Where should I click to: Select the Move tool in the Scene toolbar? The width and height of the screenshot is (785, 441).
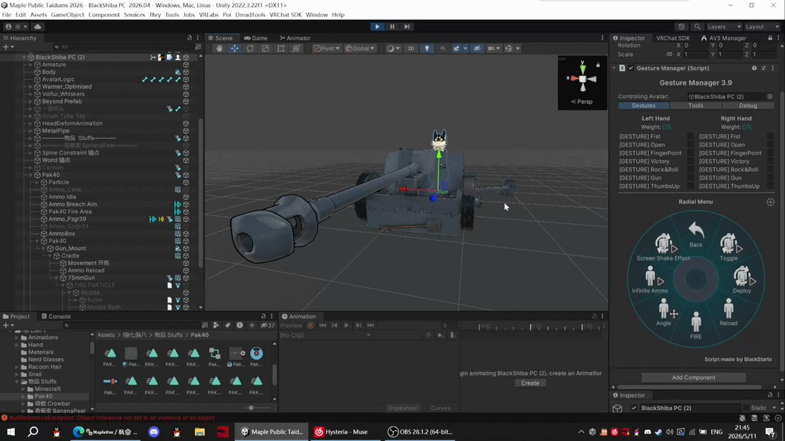click(x=234, y=48)
